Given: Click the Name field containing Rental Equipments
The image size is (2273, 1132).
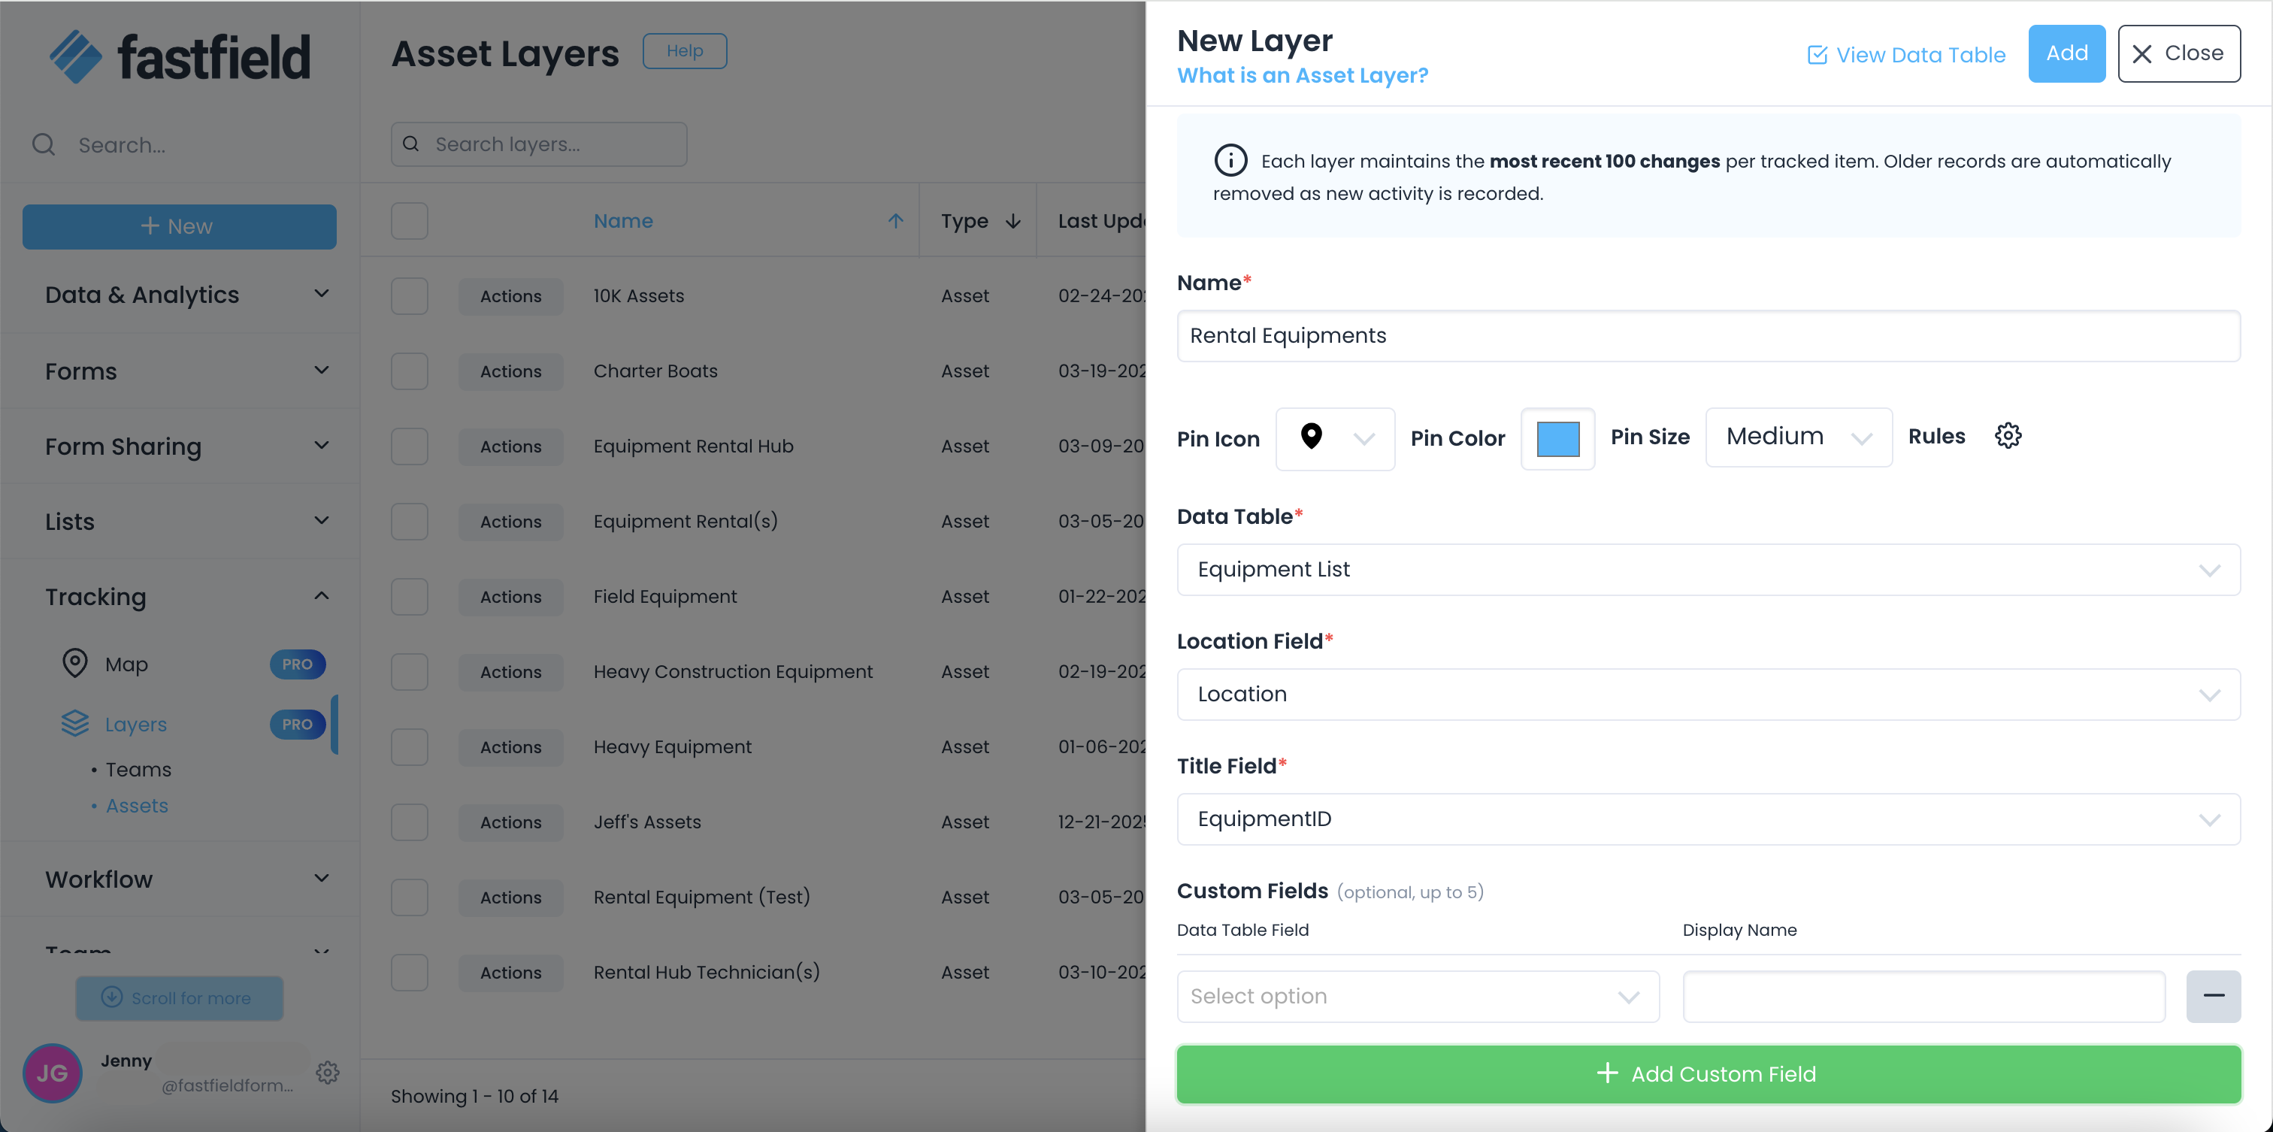Looking at the screenshot, I should coord(1708,336).
